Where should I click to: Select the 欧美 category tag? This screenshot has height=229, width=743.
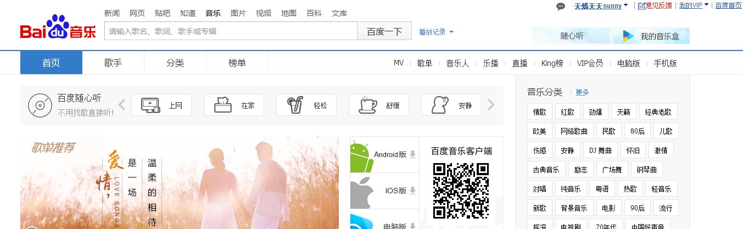coord(539,131)
